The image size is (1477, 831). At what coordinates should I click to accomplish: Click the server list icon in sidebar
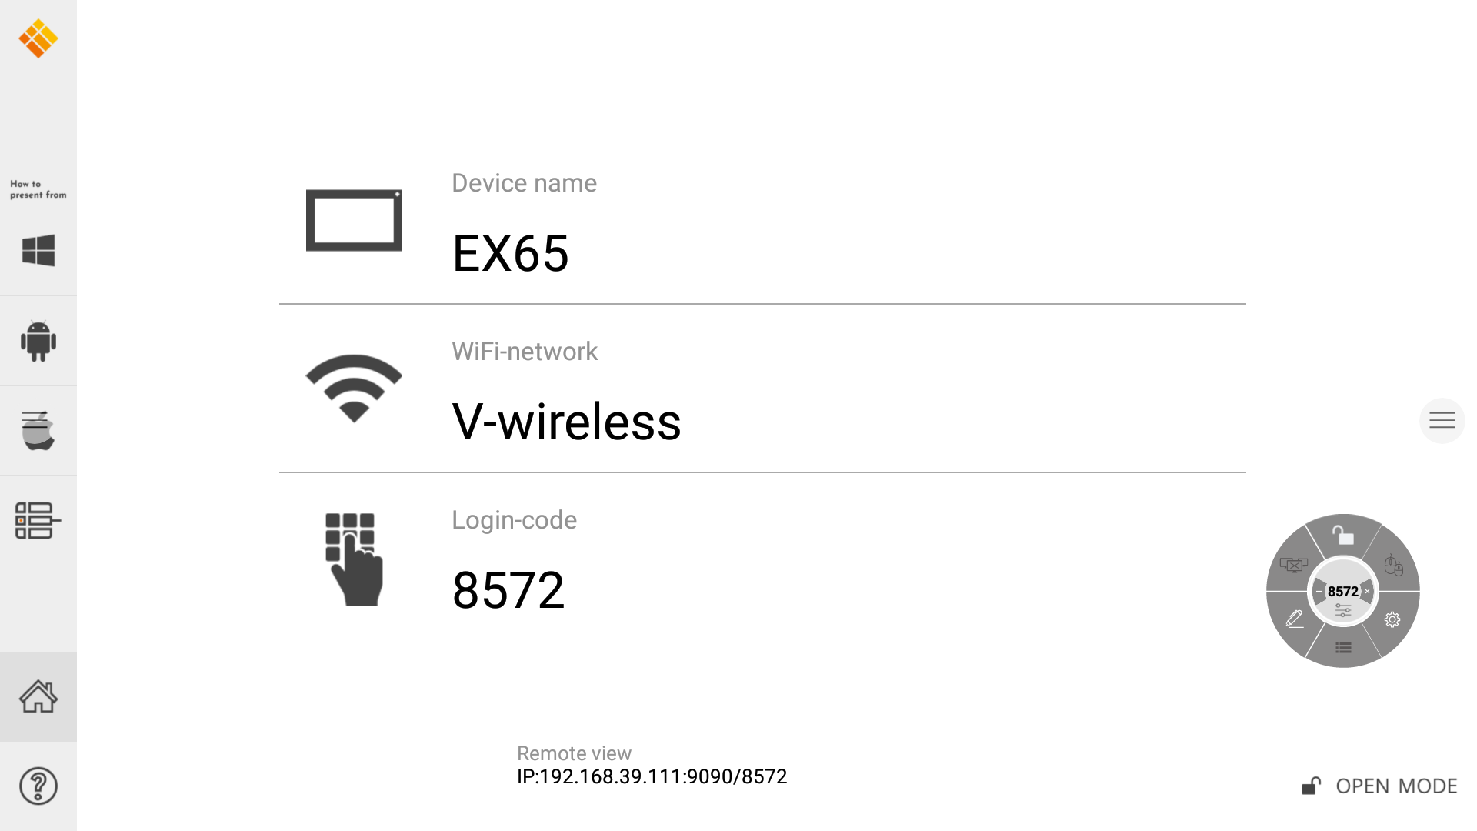[x=37, y=521]
